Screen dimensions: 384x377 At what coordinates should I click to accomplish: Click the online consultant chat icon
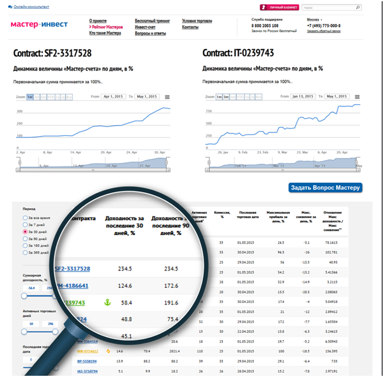coord(10,7)
